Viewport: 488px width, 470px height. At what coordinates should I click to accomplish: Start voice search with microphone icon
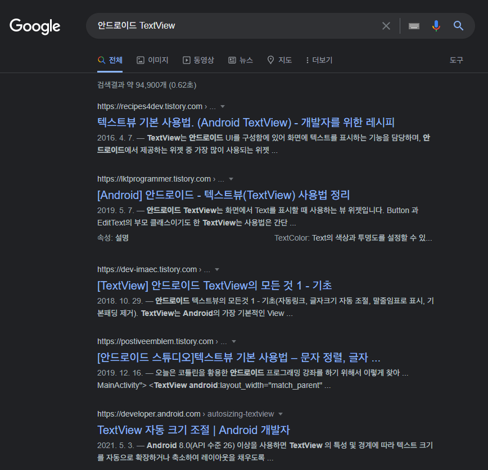pos(436,26)
